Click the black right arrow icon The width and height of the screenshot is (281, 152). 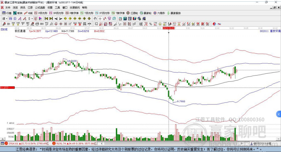61,19
